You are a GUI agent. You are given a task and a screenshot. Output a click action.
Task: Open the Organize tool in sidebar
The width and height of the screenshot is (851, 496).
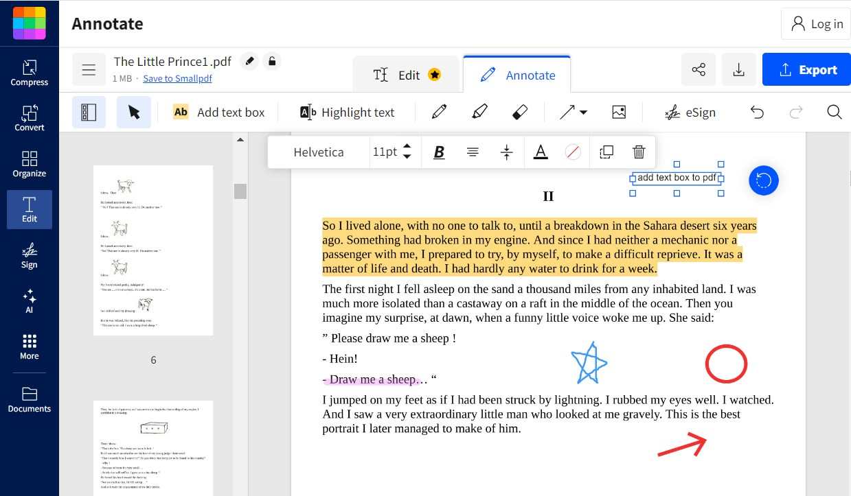click(30, 165)
